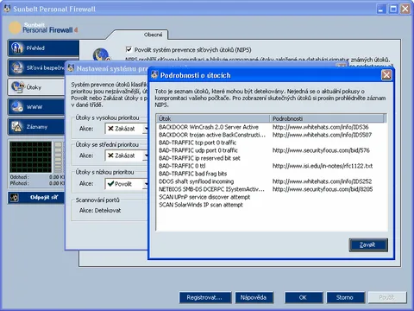This screenshot has height=311, width=414.
Task: Open the WWW sidebar icon
Action: click(17, 107)
